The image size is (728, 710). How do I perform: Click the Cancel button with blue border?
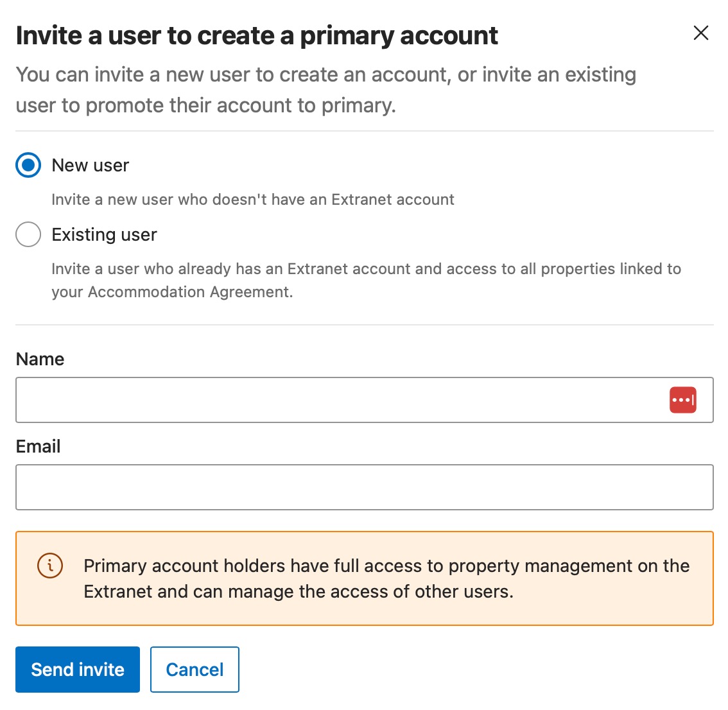coord(195,670)
